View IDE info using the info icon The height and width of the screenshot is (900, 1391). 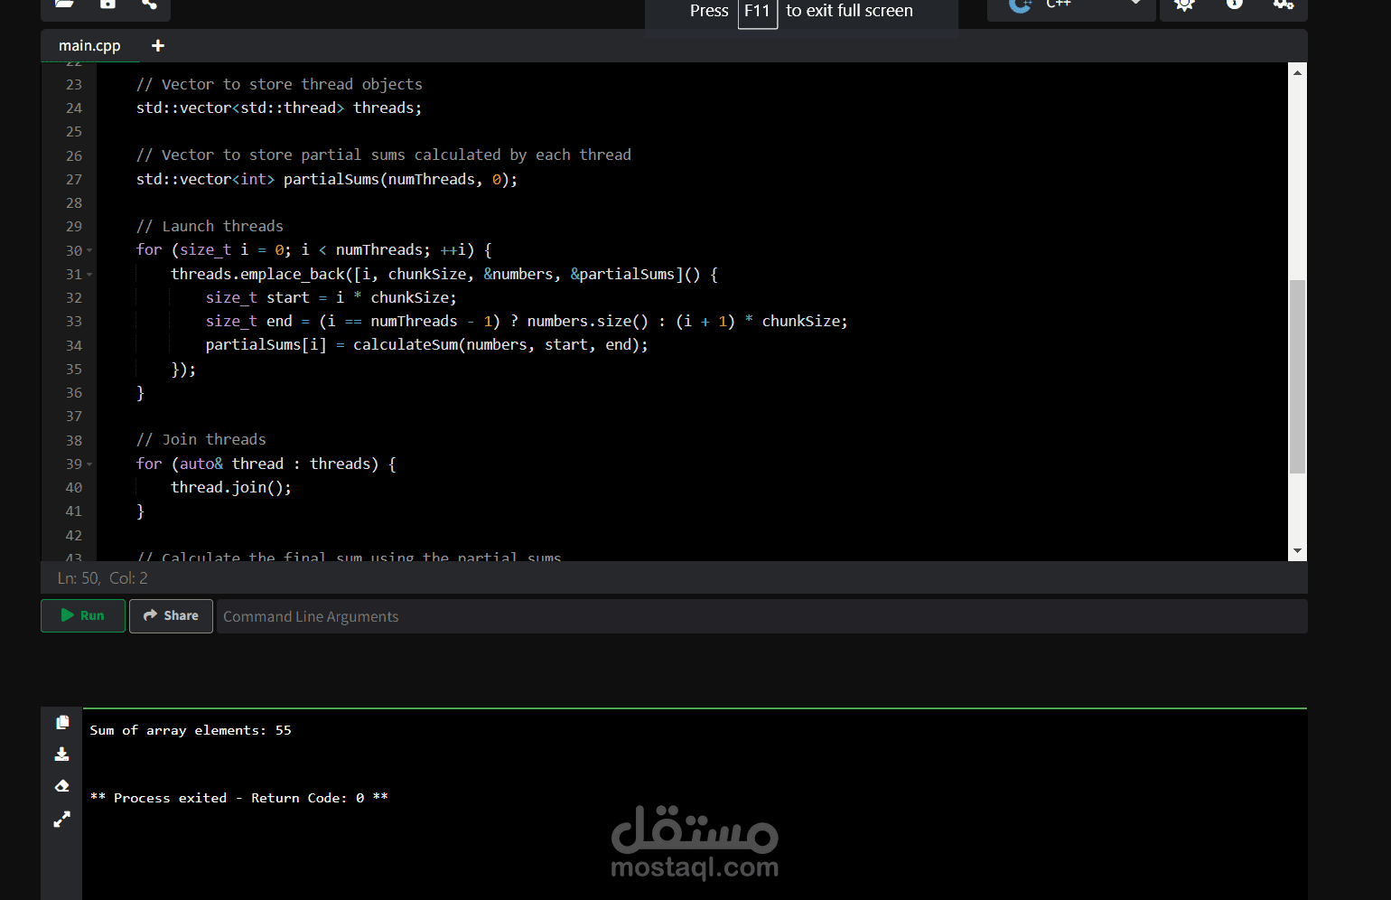pyautogui.click(x=1234, y=5)
